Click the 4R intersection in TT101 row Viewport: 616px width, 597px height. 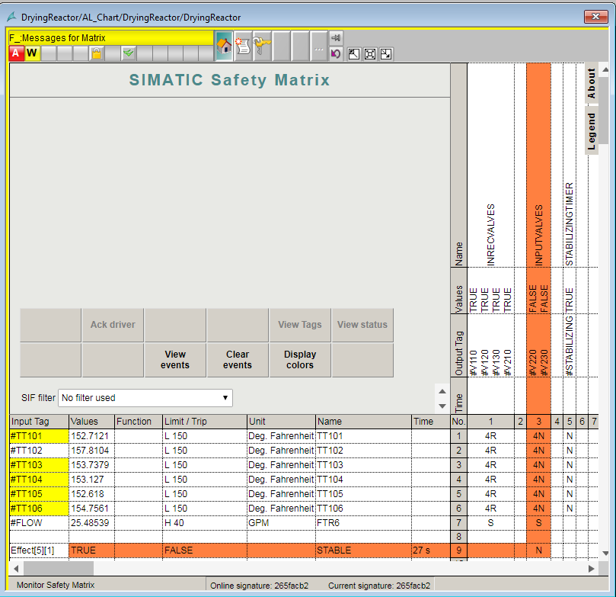pyautogui.click(x=490, y=436)
